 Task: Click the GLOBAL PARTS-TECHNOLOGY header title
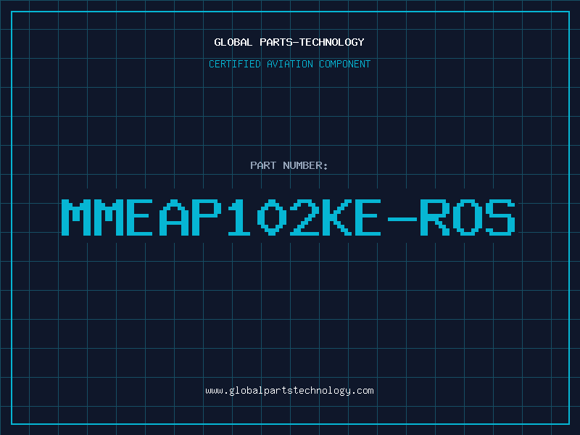point(289,42)
